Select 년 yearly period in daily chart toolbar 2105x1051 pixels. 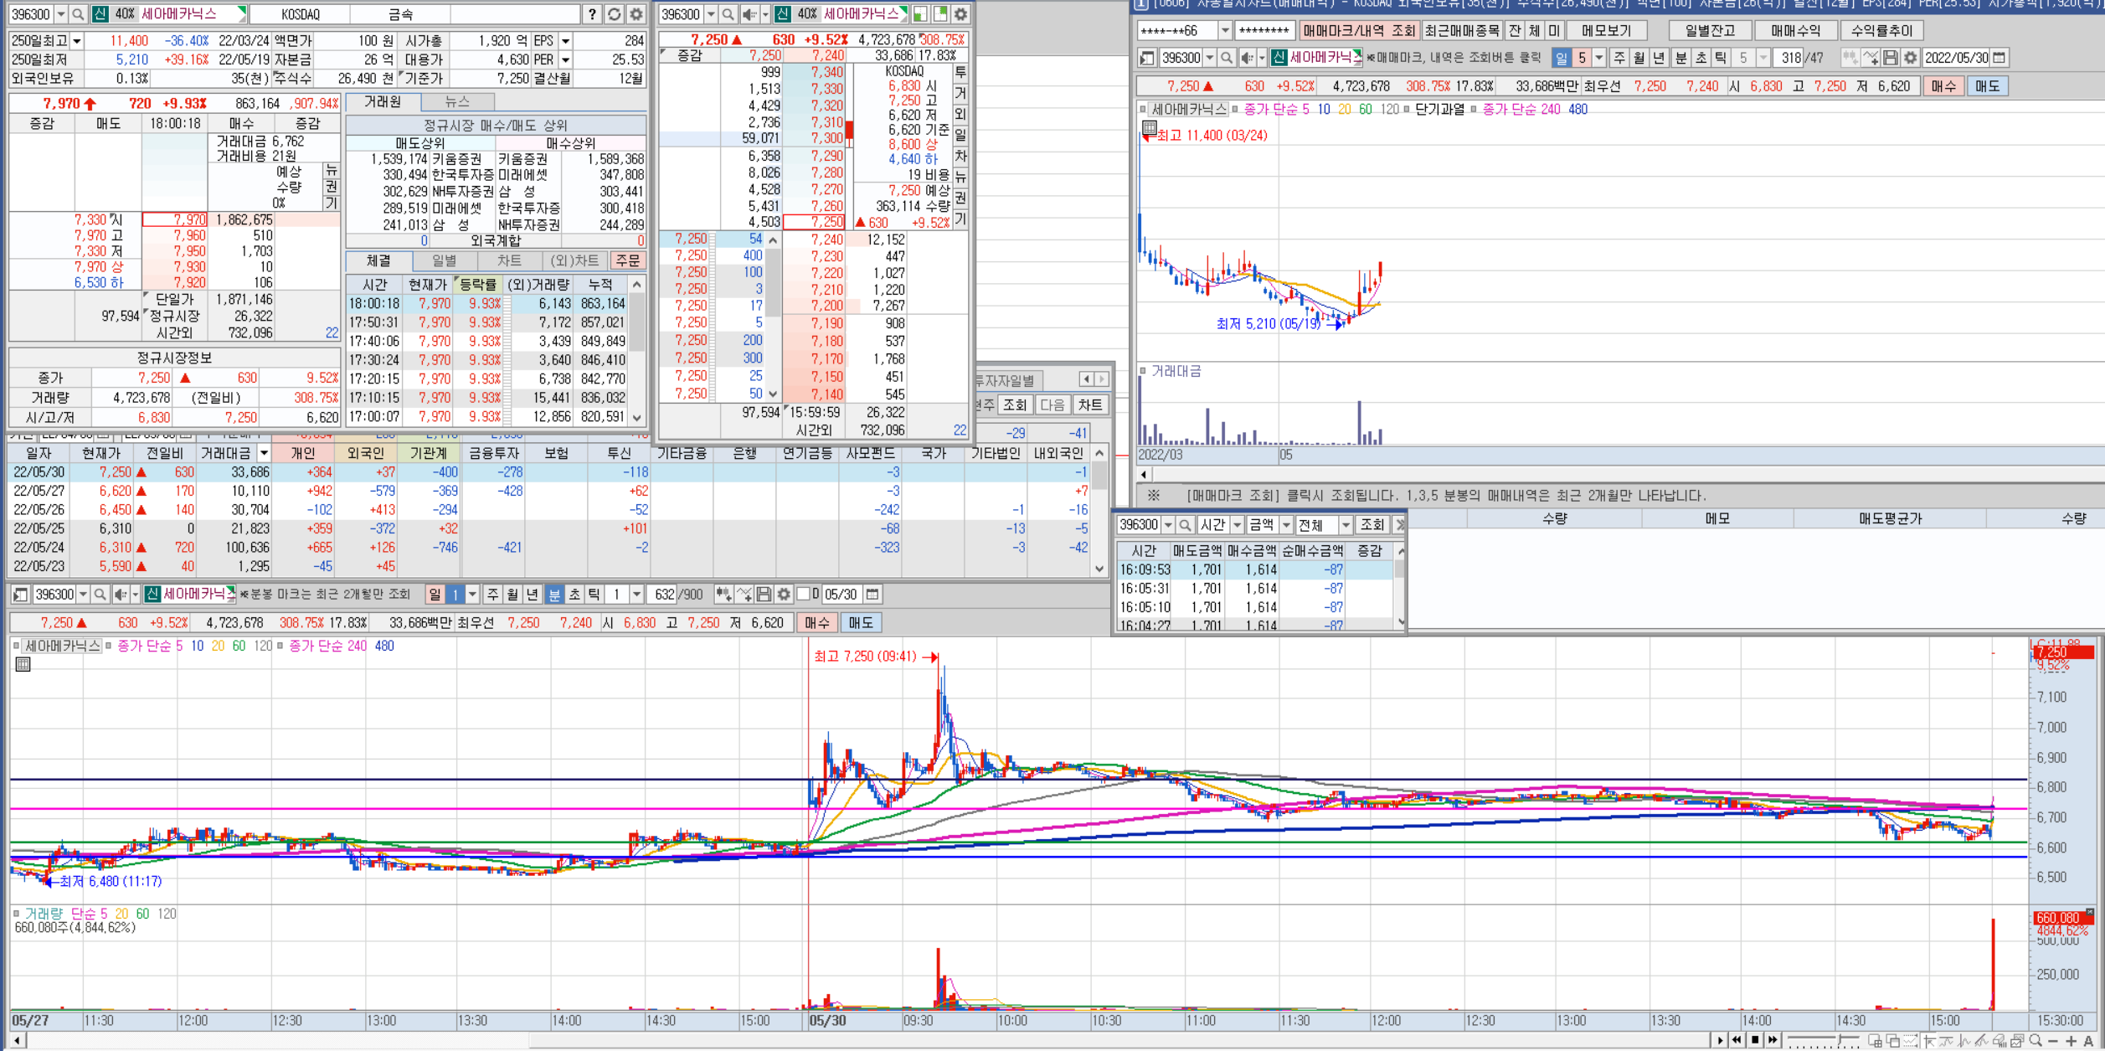(1659, 58)
